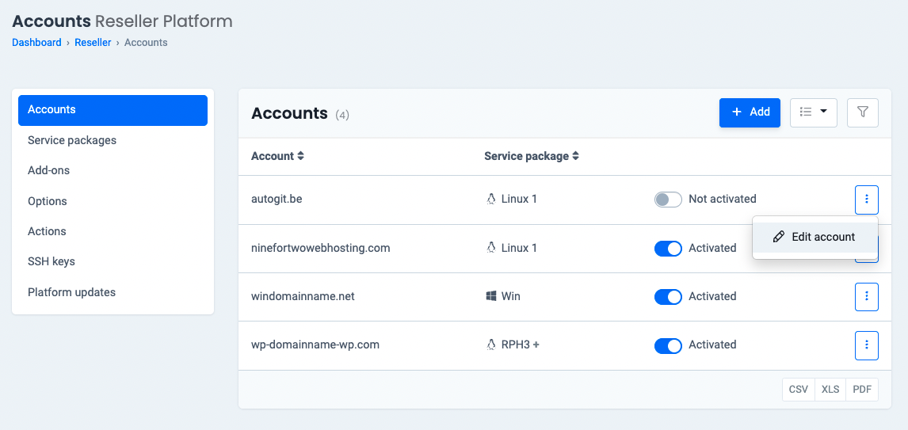Click the filter funnel icon
This screenshot has width=908, height=430.
click(863, 112)
